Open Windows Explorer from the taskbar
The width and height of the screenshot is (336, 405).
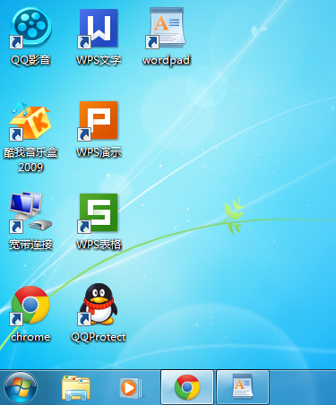pyautogui.click(x=76, y=388)
